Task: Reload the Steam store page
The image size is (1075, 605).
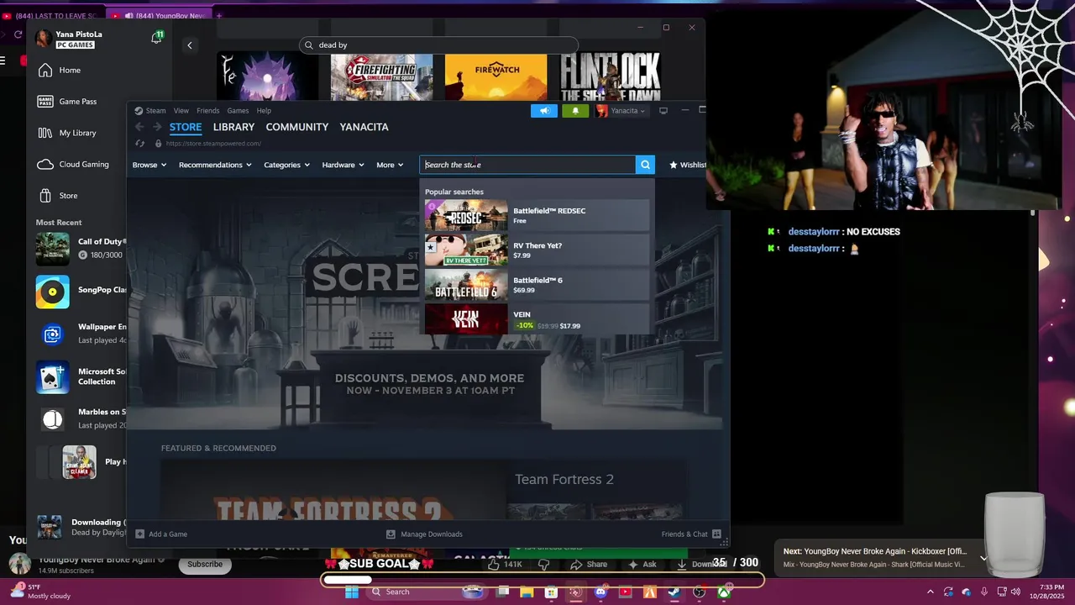Action: click(139, 144)
